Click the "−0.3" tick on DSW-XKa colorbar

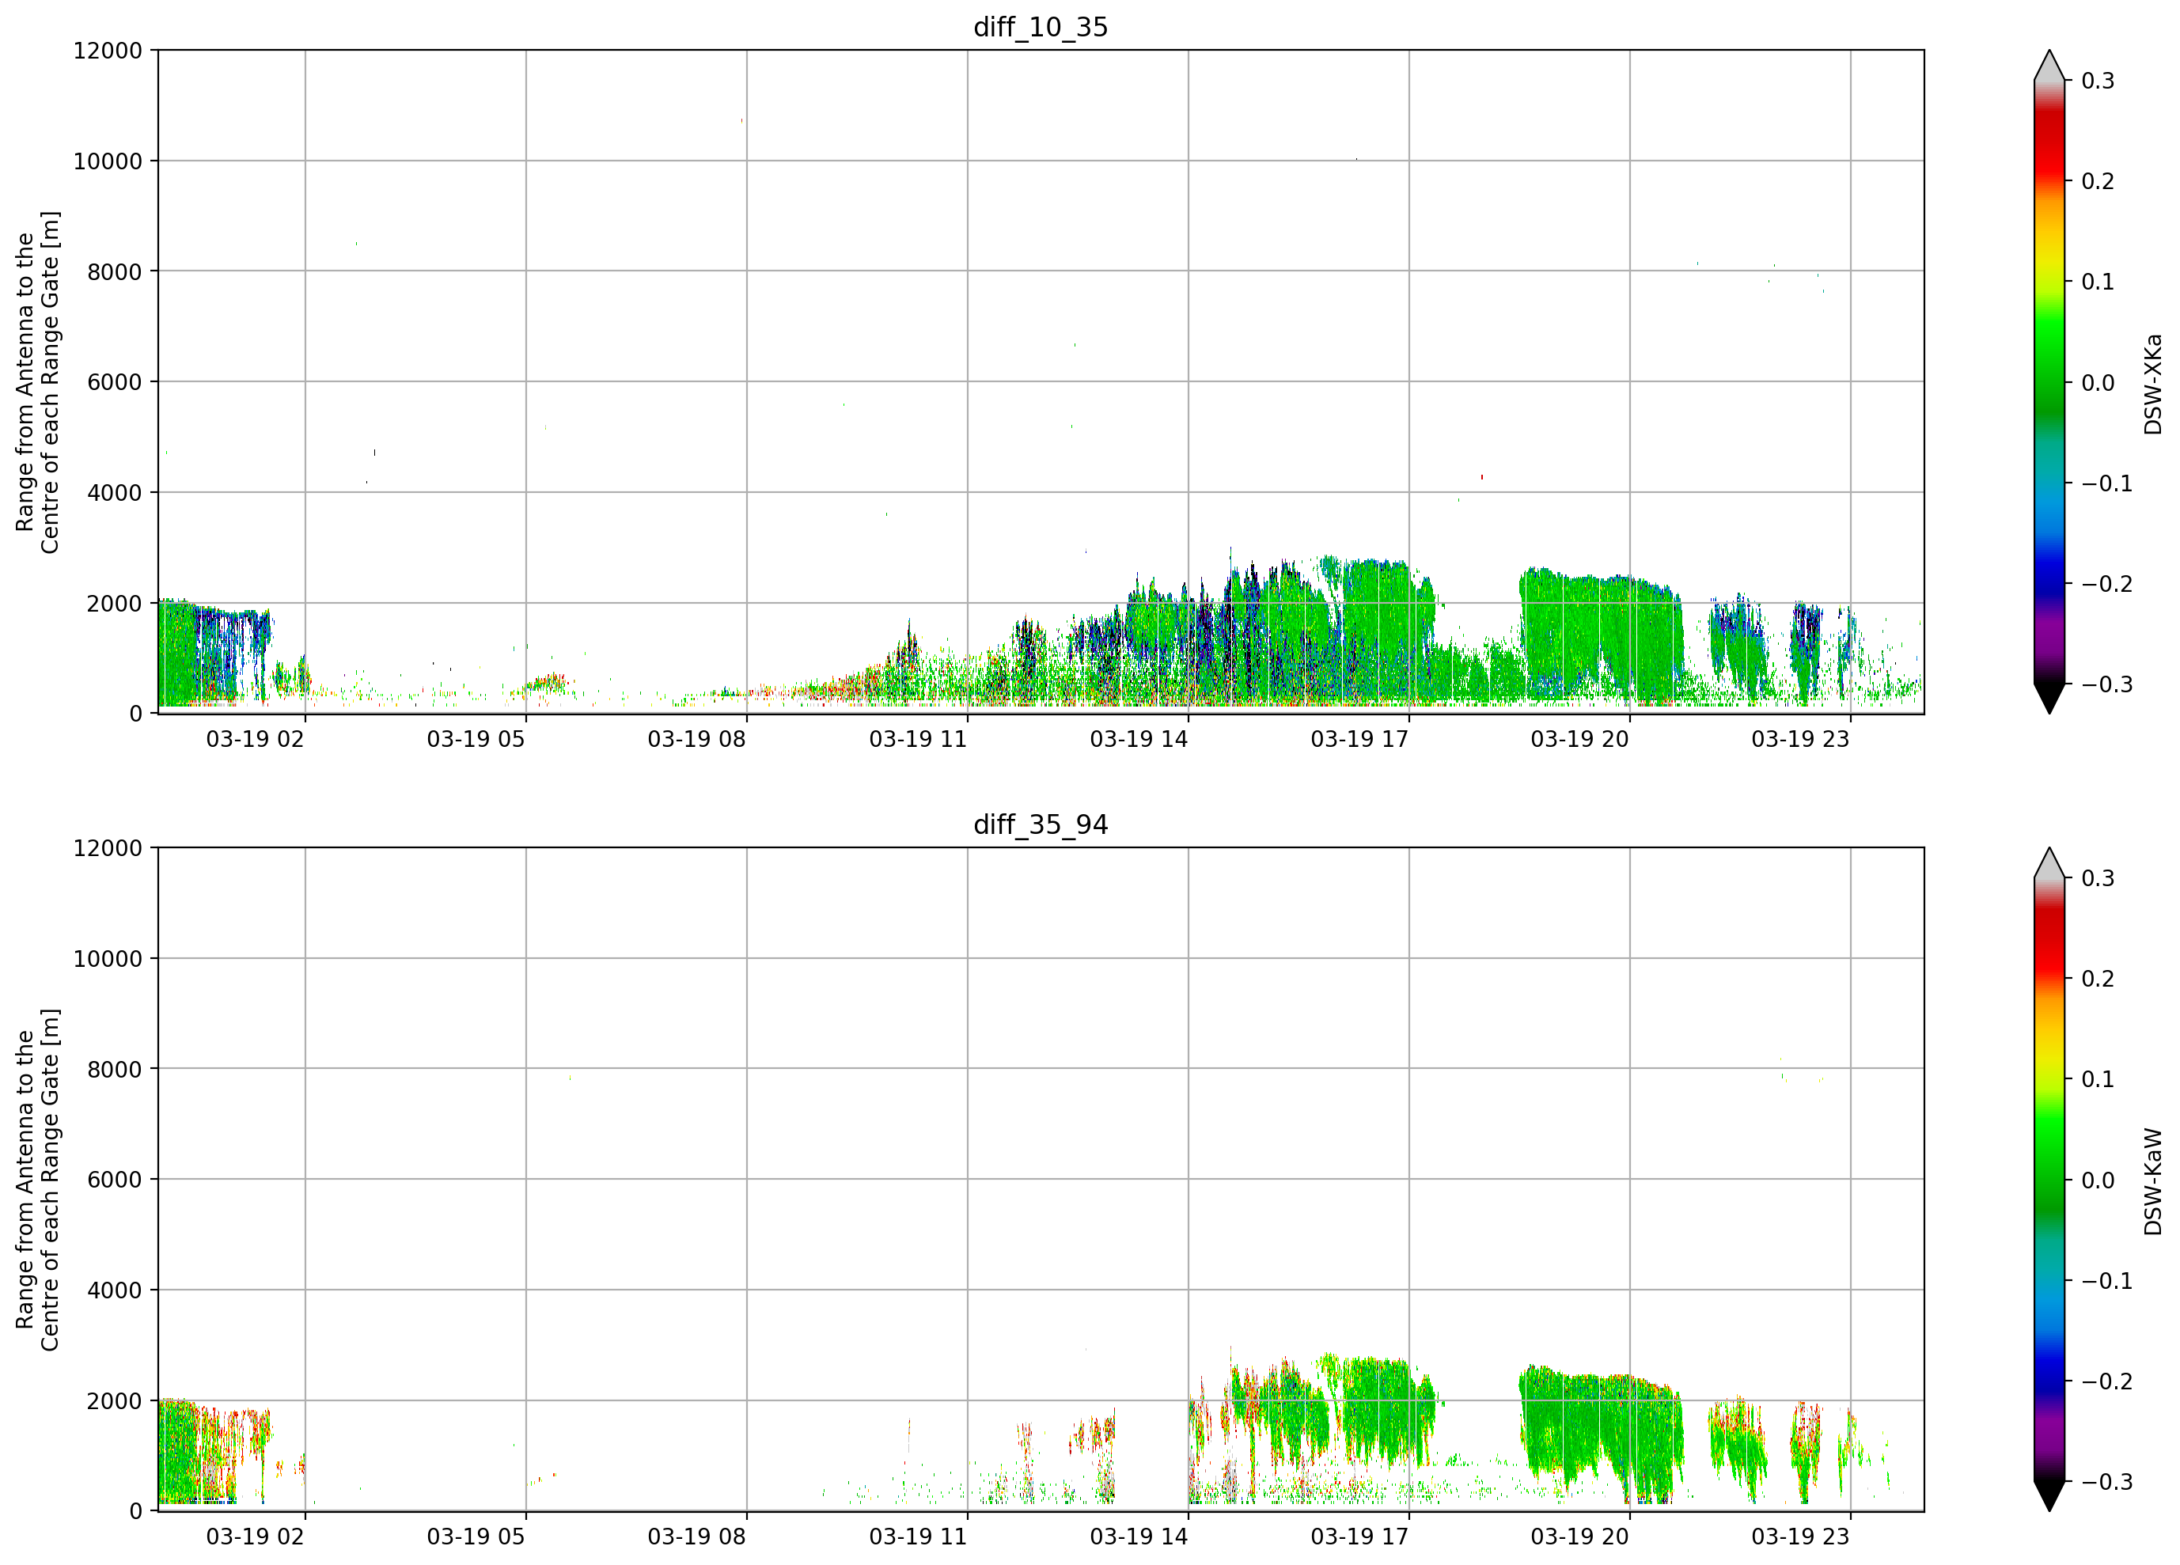[2107, 684]
